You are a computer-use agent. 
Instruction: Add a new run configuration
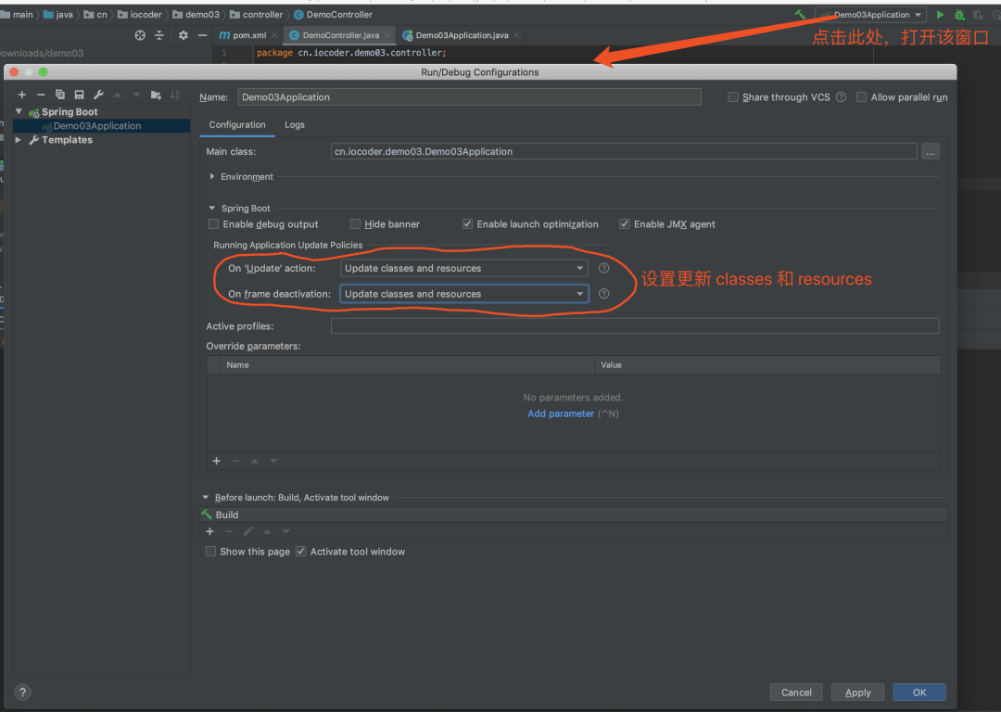pos(21,95)
